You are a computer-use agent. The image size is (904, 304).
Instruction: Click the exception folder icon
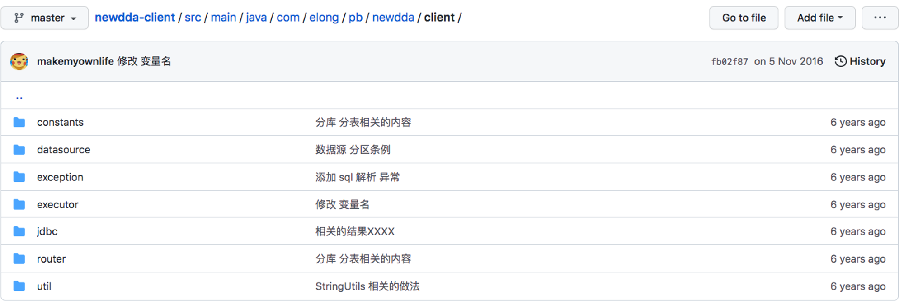[x=19, y=177]
